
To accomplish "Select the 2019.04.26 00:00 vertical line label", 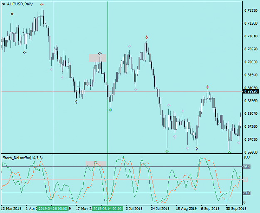I will (53, 208).
